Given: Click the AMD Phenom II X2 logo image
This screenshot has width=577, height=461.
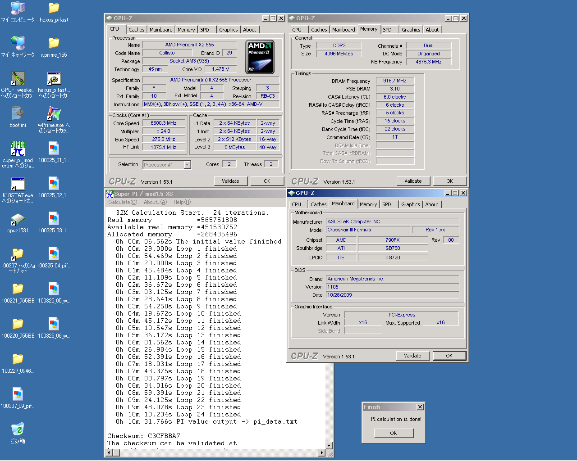Looking at the screenshot, I should (x=260, y=57).
